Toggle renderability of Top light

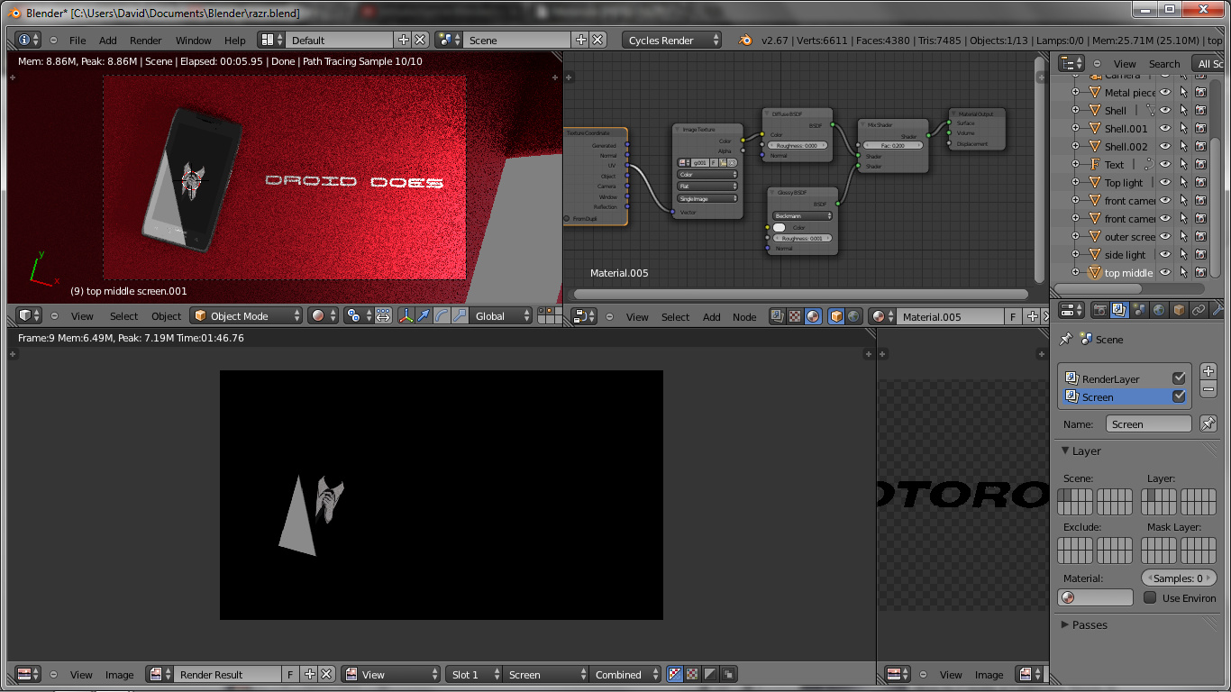click(x=1201, y=182)
